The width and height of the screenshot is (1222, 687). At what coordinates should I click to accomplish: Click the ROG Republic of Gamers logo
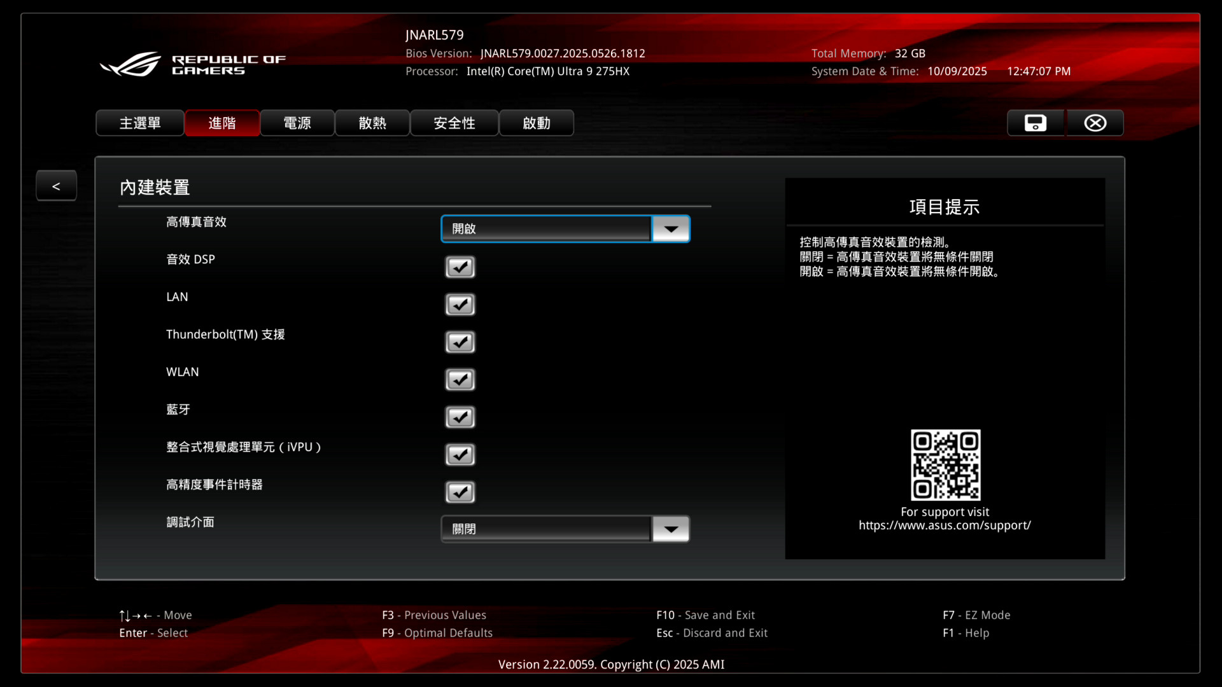pos(193,64)
